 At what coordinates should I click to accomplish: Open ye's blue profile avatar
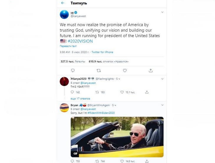click(x=64, y=14)
